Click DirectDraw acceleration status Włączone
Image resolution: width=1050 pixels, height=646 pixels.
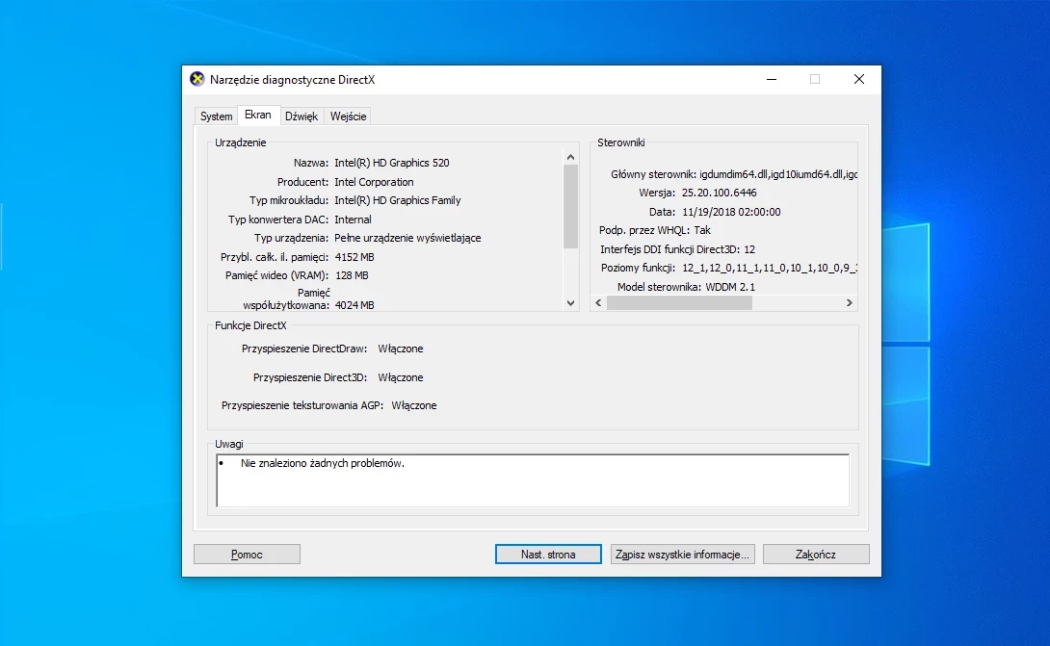click(x=401, y=349)
